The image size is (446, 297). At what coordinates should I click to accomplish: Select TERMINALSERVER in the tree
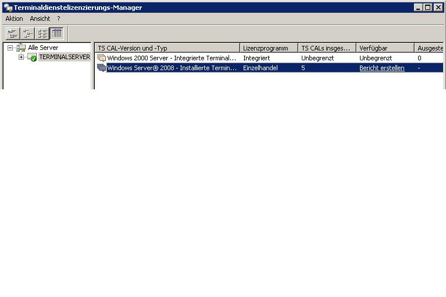pos(65,57)
